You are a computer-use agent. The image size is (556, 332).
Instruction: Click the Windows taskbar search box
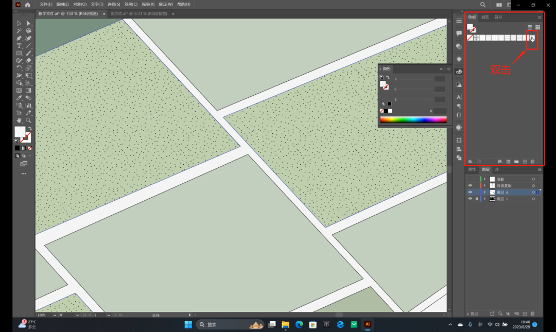[x=230, y=325]
